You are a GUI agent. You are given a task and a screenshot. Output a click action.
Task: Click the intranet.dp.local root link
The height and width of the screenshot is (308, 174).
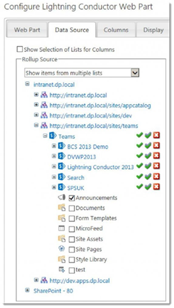tap(54, 85)
